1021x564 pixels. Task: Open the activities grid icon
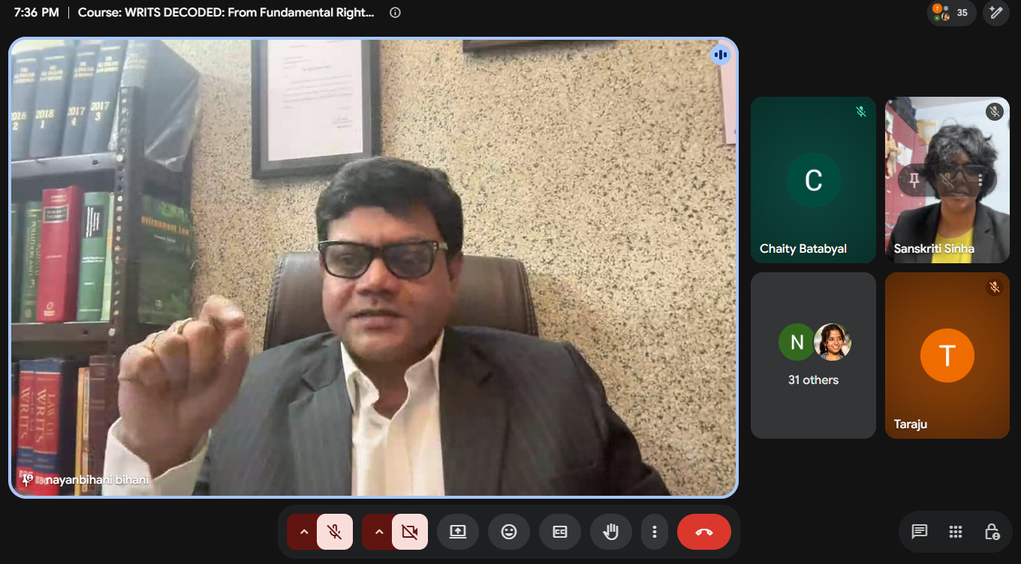[x=956, y=532]
